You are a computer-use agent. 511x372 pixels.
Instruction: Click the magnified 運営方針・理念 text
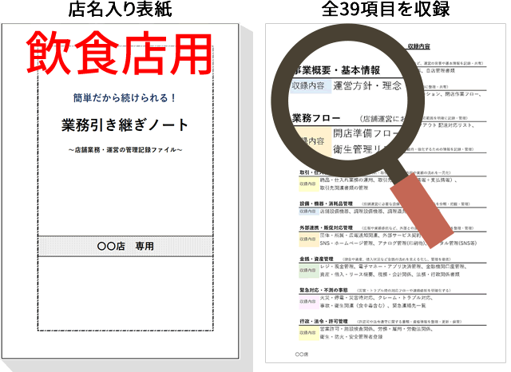point(366,85)
